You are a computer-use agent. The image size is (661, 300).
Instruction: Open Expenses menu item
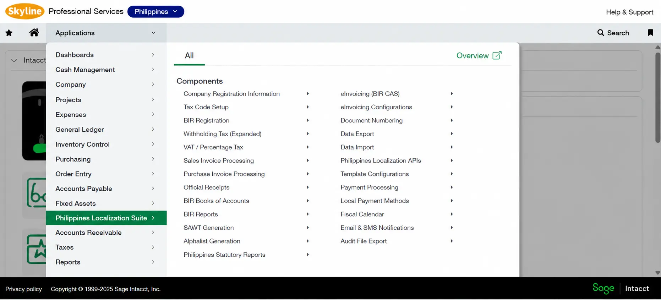click(x=106, y=115)
